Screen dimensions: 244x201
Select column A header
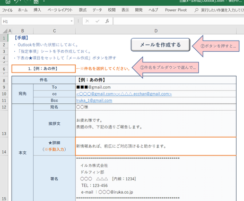[x=10, y=31]
